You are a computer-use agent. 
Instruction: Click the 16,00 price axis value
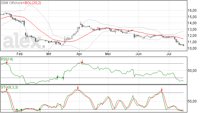tap(192, 11)
